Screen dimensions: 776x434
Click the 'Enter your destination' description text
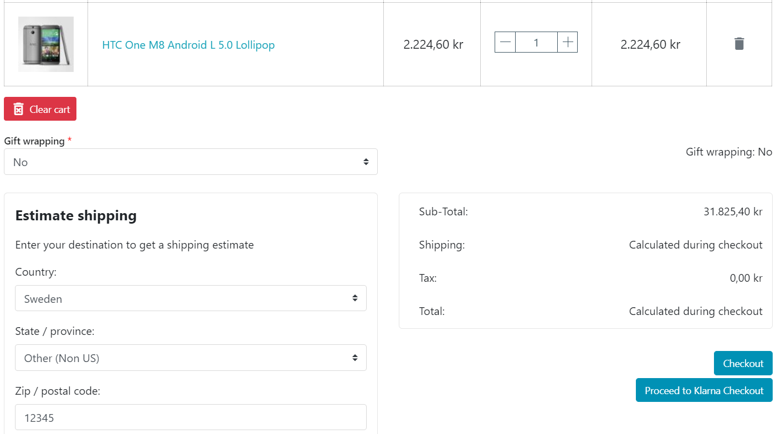click(x=135, y=245)
